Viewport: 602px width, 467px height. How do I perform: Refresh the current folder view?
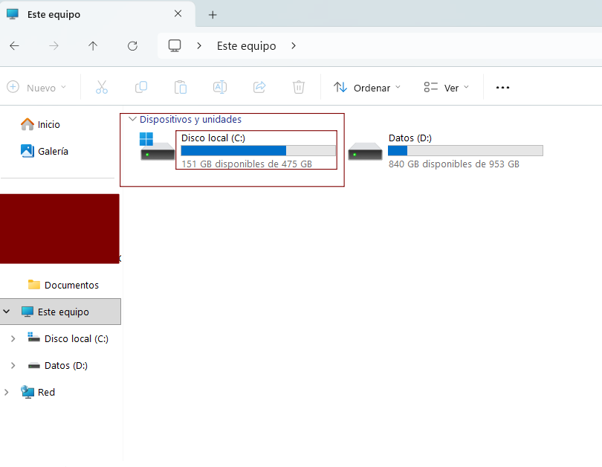pos(132,46)
